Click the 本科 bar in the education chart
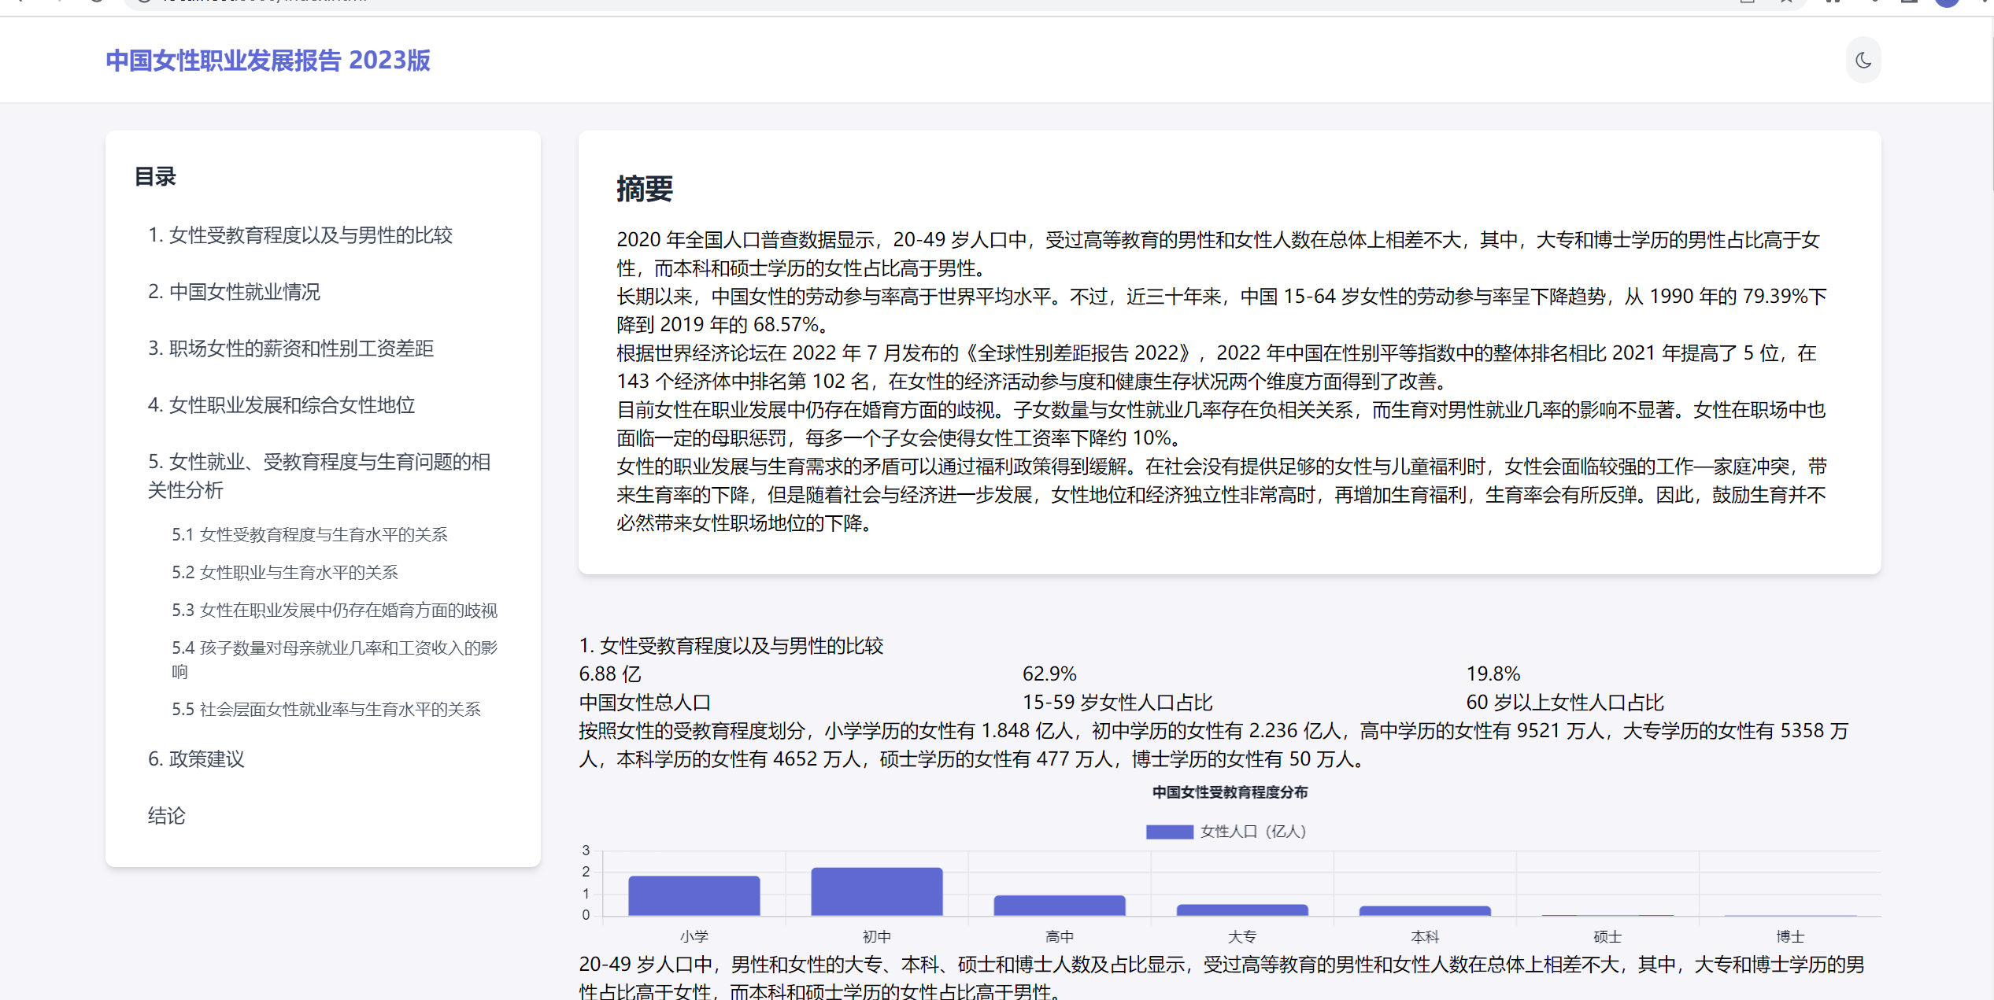Image resolution: width=1994 pixels, height=1000 pixels. coord(1425,911)
